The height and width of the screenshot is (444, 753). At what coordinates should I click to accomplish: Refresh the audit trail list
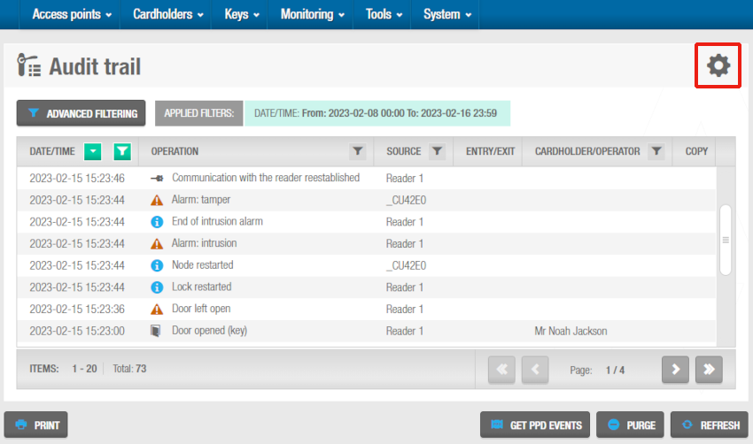[x=710, y=425]
